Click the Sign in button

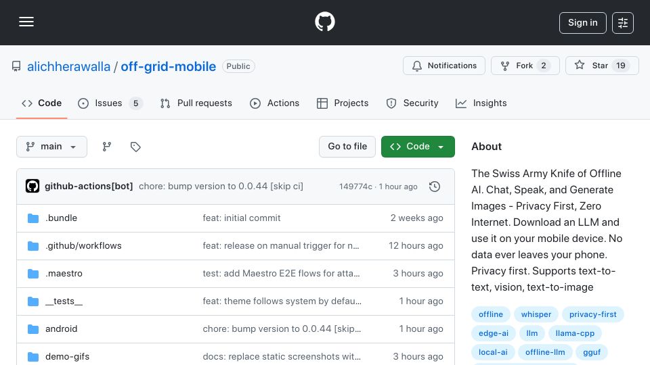(x=582, y=23)
